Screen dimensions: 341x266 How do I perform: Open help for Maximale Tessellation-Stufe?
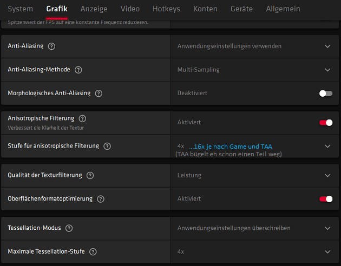click(93, 252)
